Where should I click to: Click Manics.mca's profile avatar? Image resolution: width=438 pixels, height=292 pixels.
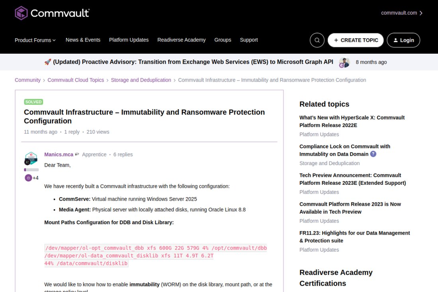tap(31, 159)
